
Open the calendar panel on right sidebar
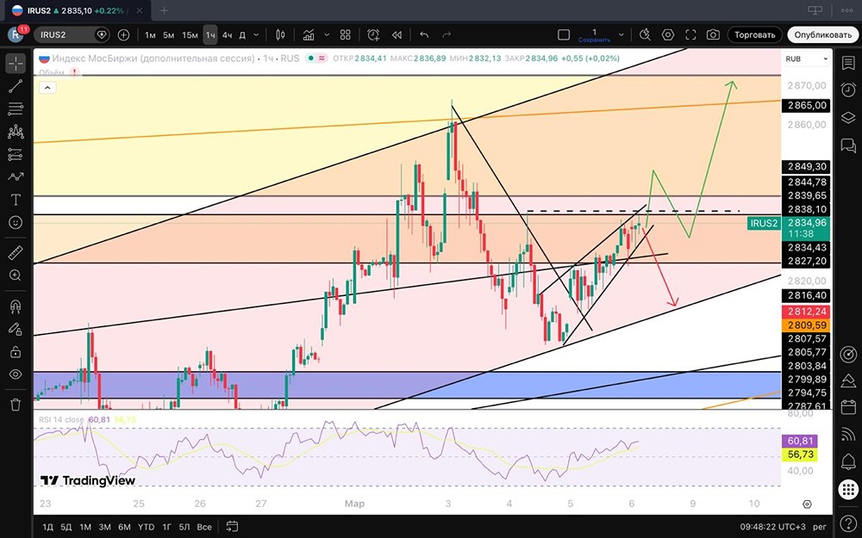[x=847, y=407]
